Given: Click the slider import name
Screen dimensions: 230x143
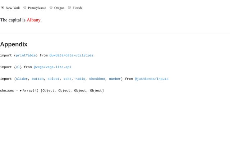Looking at the screenshot, I should coord(22,79).
